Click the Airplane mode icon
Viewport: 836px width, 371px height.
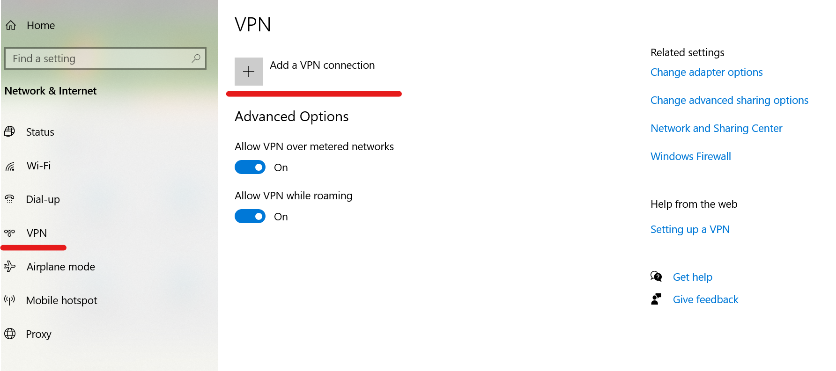(10, 266)
